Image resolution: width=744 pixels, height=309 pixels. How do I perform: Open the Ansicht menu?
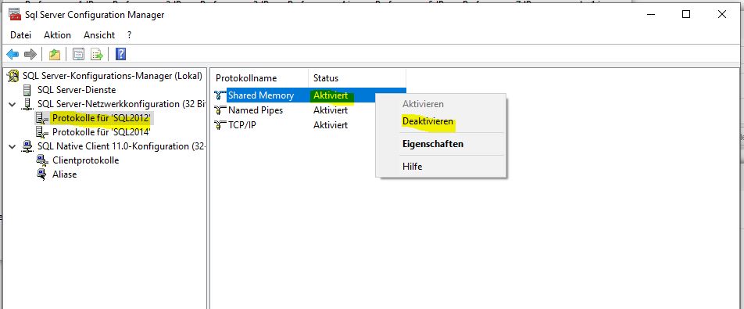tap(99, 35)
